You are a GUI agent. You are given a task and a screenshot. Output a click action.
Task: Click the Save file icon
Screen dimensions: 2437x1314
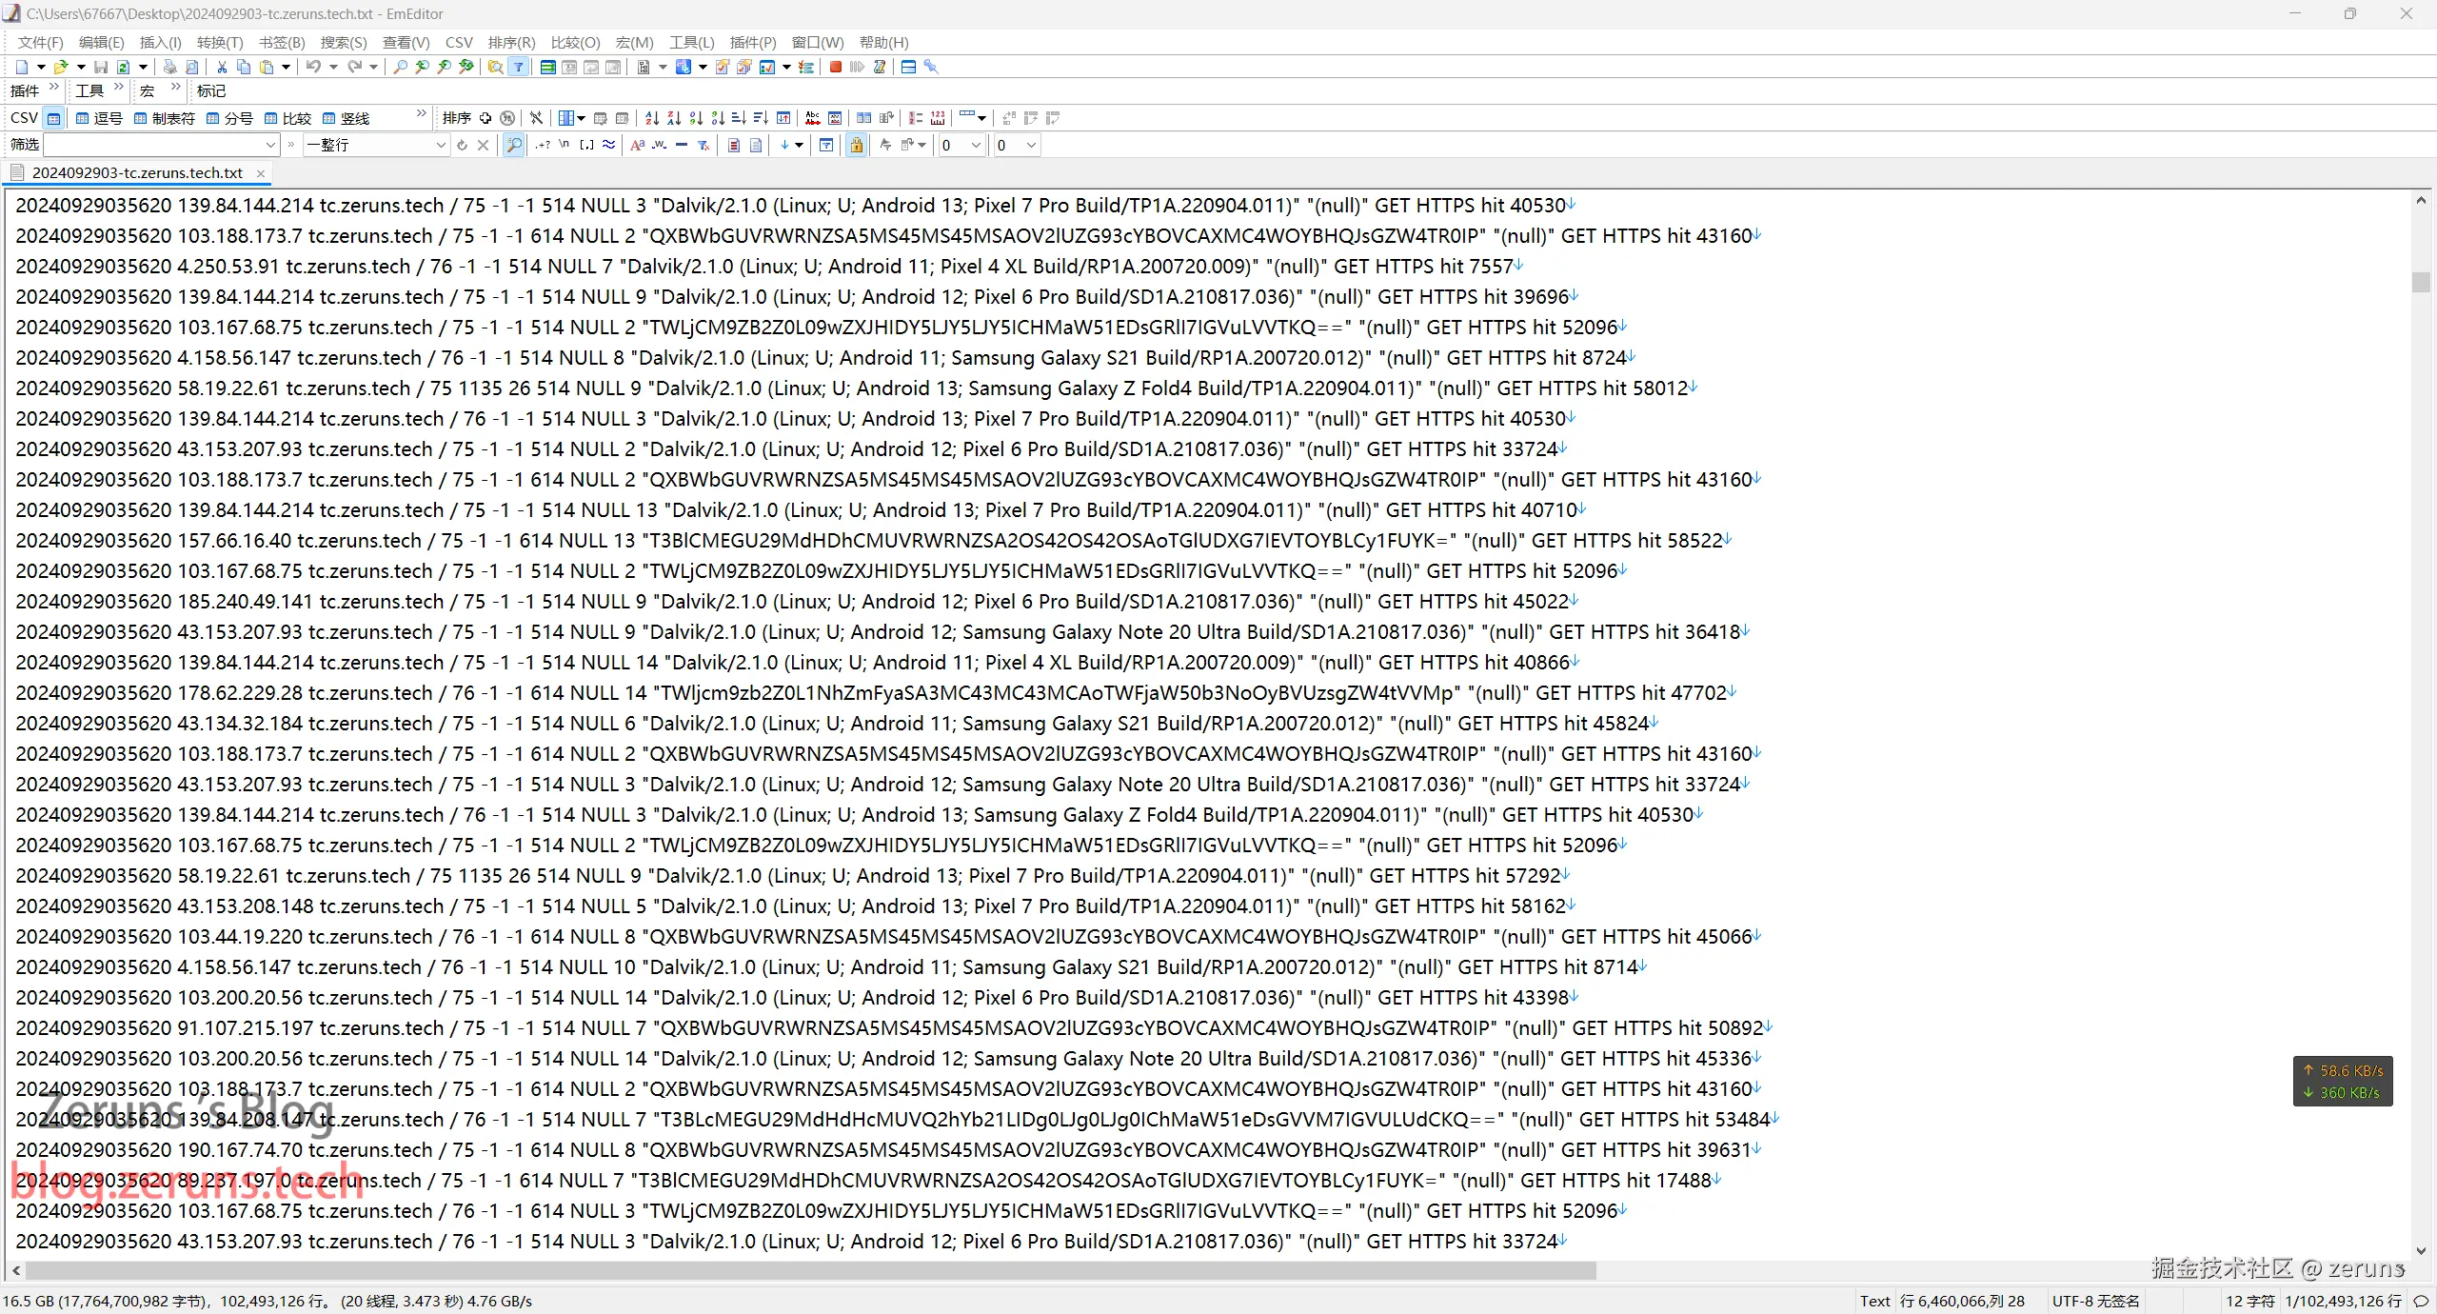coord(101,67)
